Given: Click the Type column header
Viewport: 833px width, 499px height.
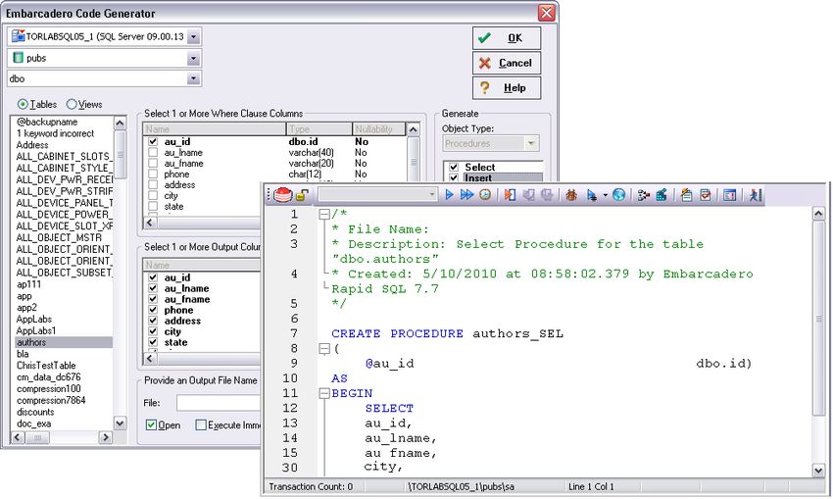Looking at the screenshot, I should tap(319, 129).
